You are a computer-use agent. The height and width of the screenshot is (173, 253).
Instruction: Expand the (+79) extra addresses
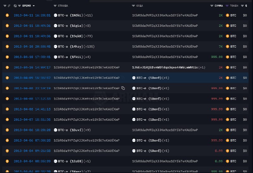[x=88, y=36]
